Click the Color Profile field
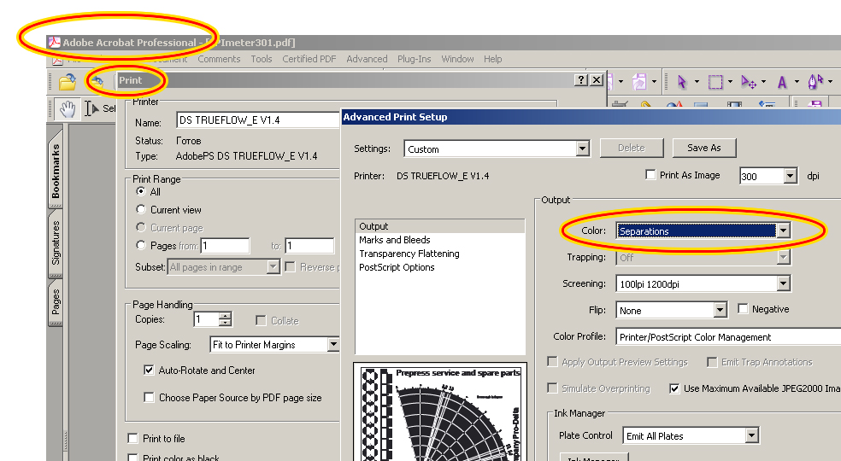The height and width of the screenshot is (461, 841). (x=728, y=336)
